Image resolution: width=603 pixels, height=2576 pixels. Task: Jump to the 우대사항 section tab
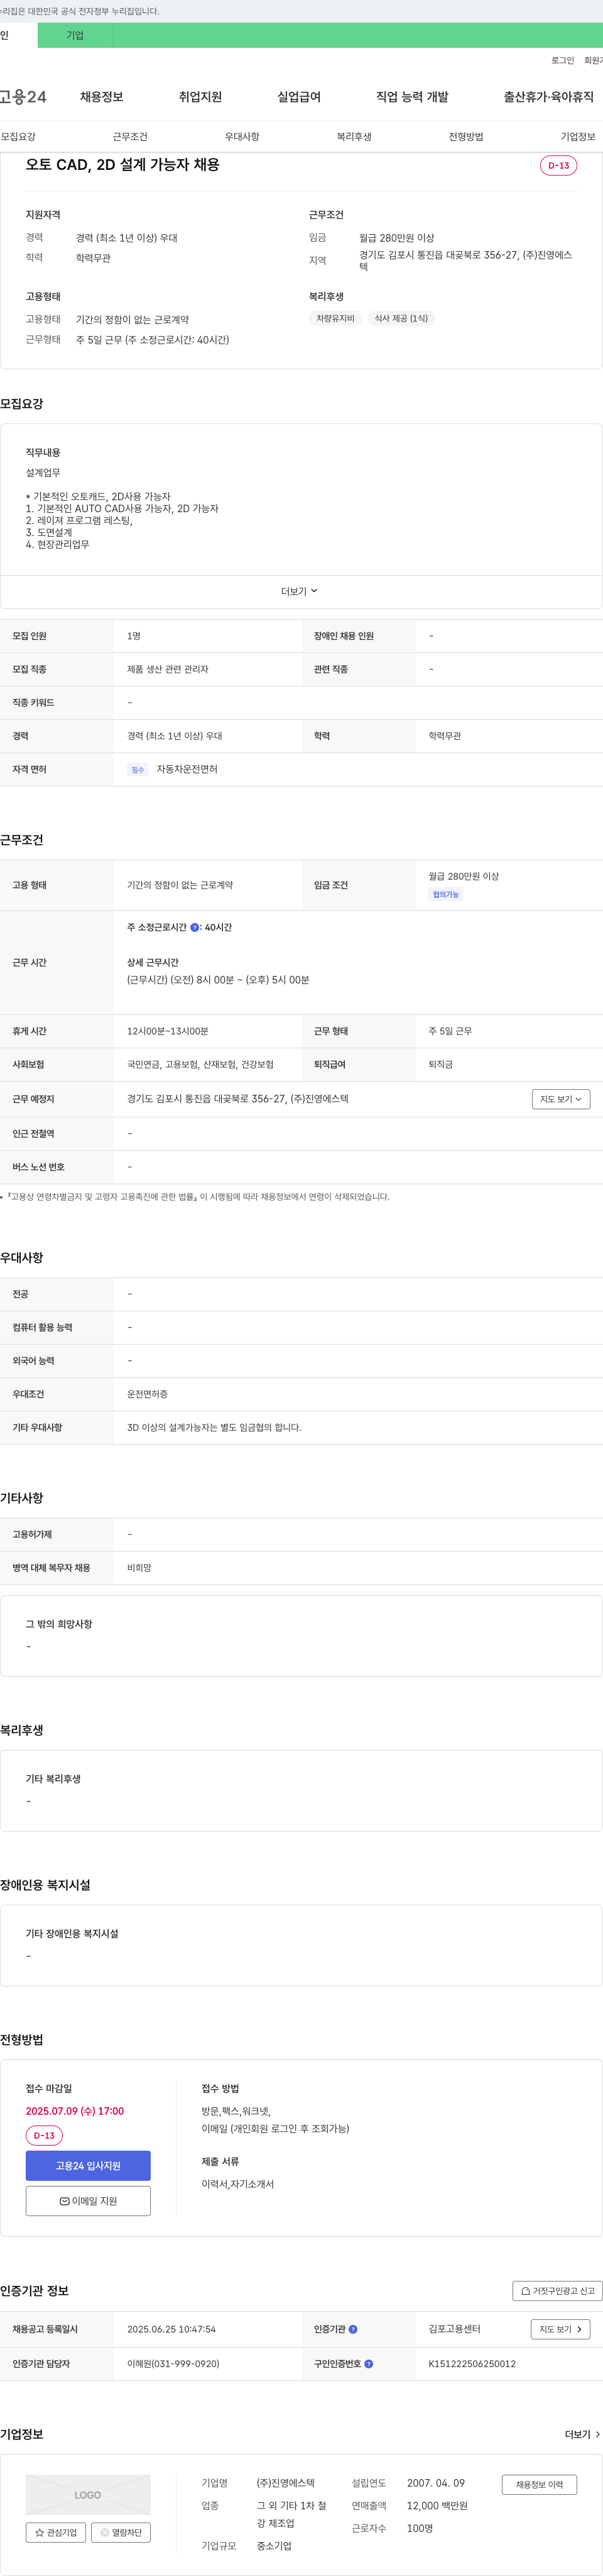tap(242, 137)
